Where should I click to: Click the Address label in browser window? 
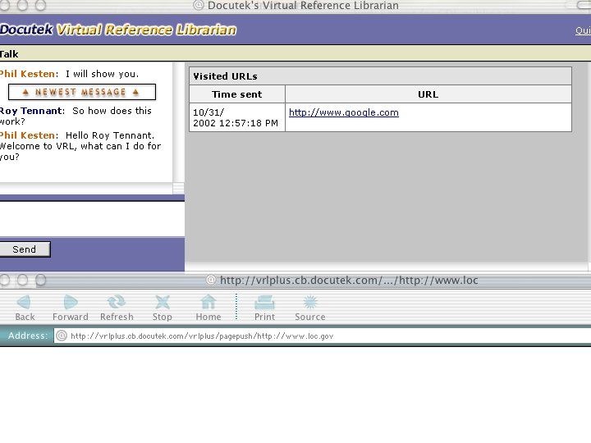[x=28, y=336]
